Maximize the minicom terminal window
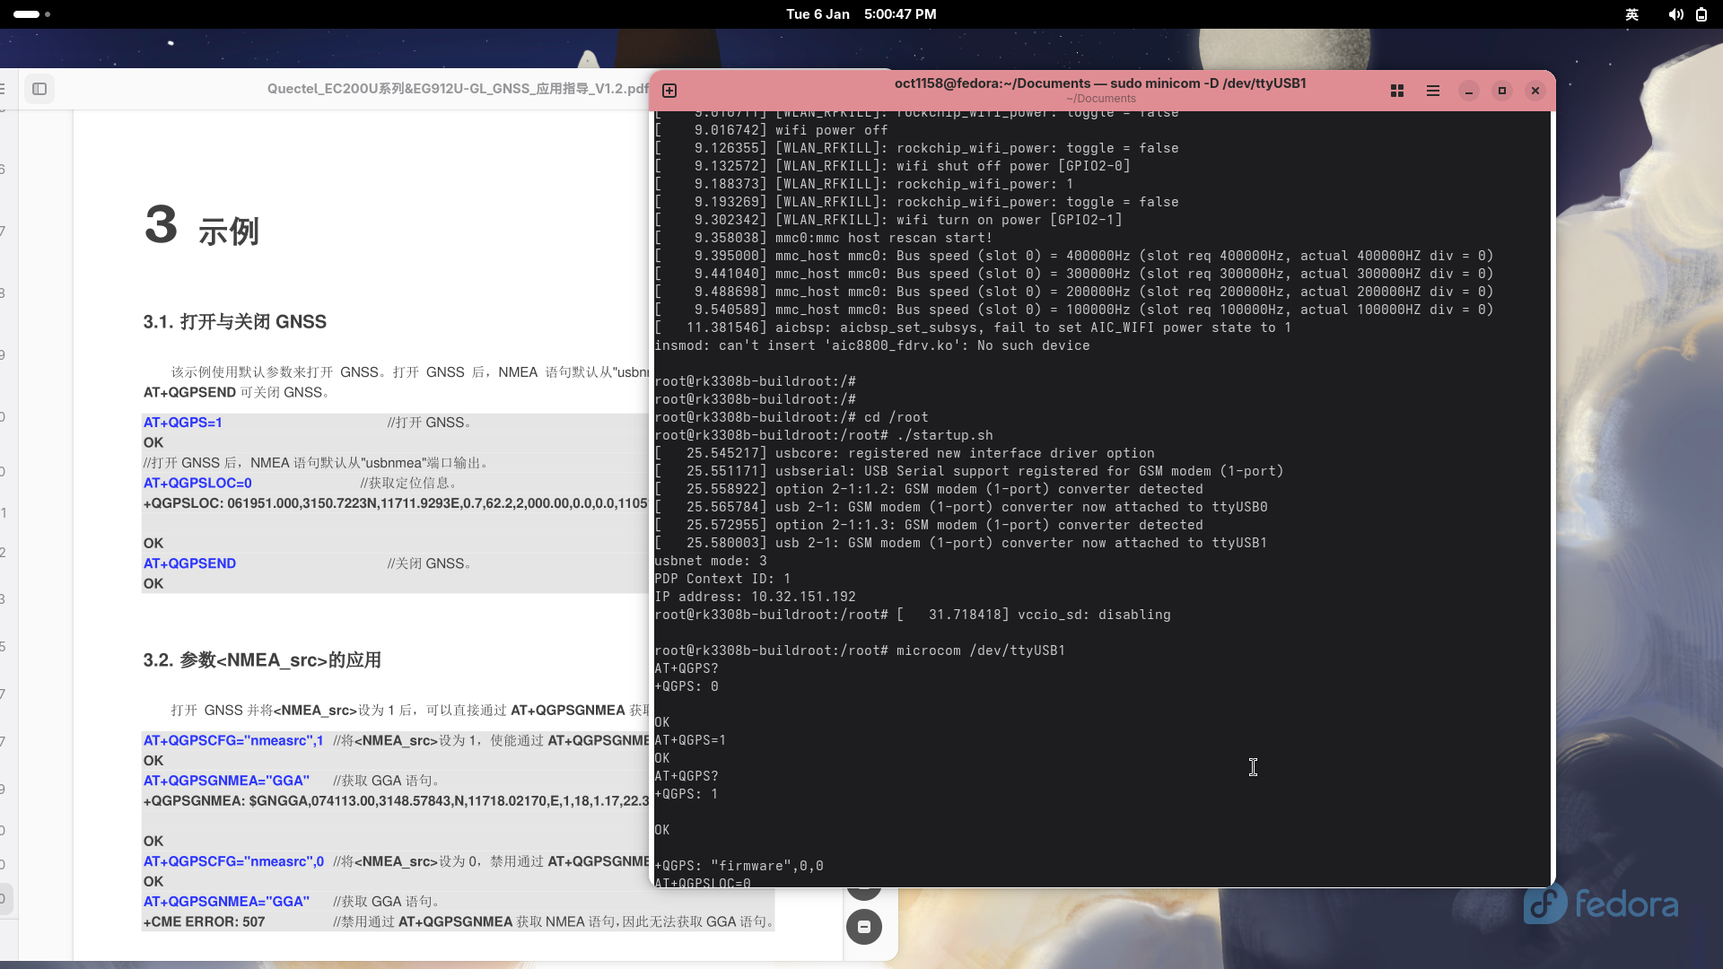Screen dimensions: 1723x969 point(1502,91)
